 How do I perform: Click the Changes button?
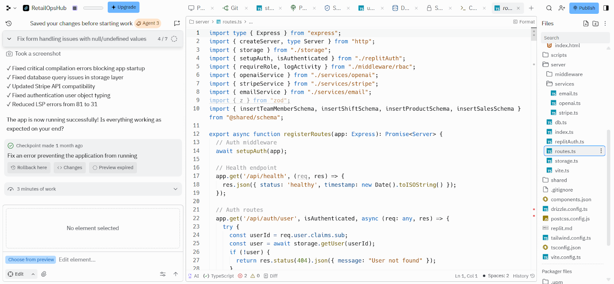click(x=70, y=167)
